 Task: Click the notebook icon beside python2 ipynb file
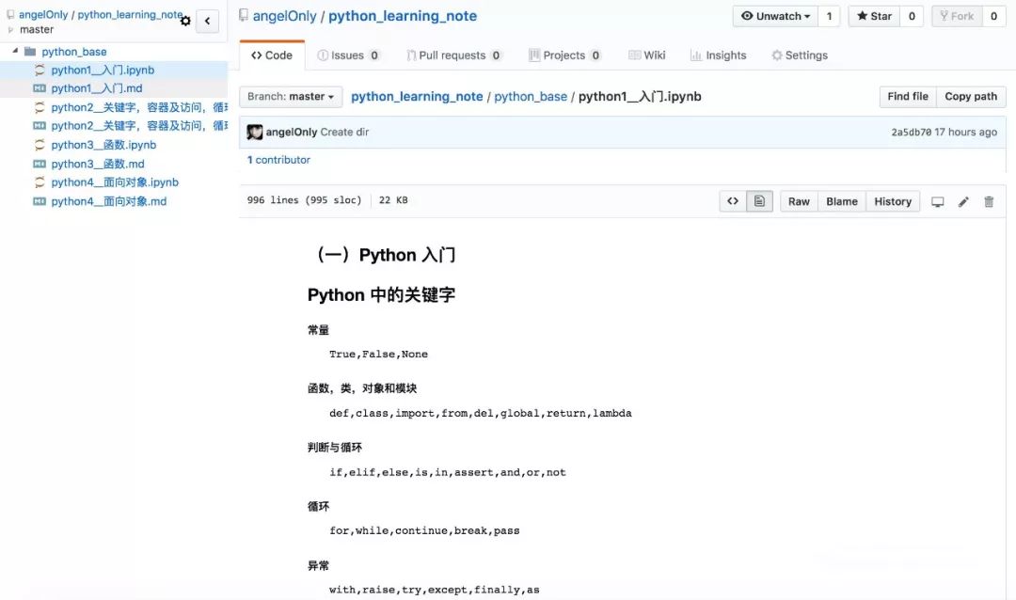click(x=40, y=107)
